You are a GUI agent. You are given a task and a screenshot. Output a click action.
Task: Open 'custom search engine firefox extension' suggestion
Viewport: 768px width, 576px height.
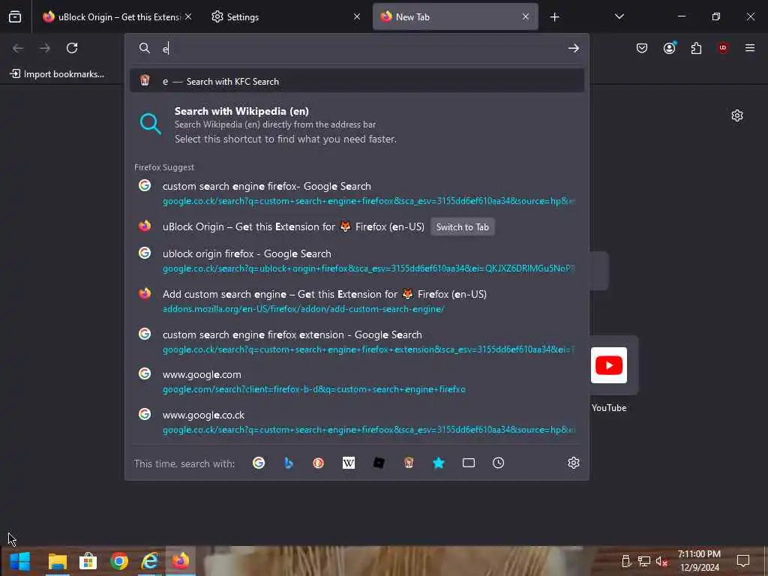coord(356,341)
